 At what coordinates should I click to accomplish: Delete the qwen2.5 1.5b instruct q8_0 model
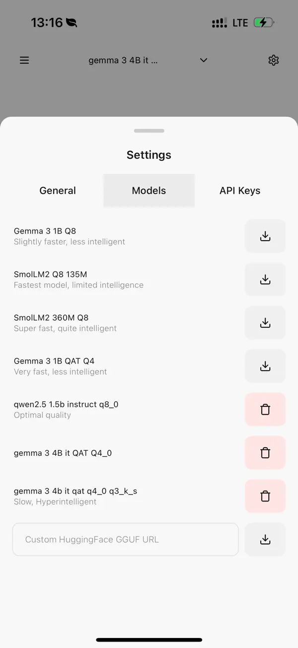pos(265,409)
